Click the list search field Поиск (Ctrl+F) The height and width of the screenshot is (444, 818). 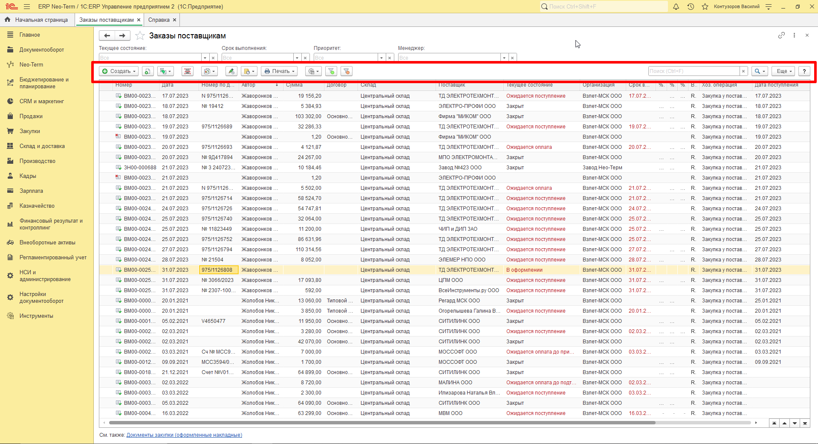coord(694,71)
